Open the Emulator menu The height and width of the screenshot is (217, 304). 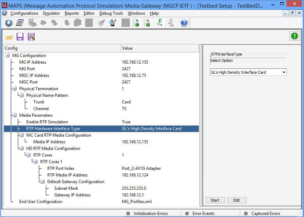click(x=51, y=13)
